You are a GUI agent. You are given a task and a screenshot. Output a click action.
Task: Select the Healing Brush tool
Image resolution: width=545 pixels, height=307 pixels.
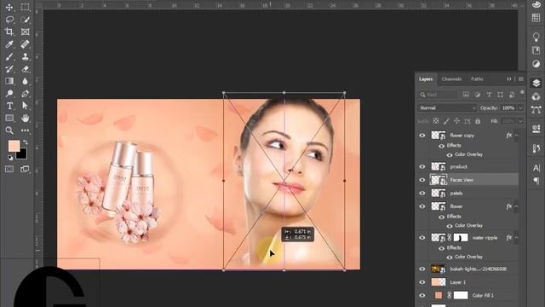click(25, 44)
